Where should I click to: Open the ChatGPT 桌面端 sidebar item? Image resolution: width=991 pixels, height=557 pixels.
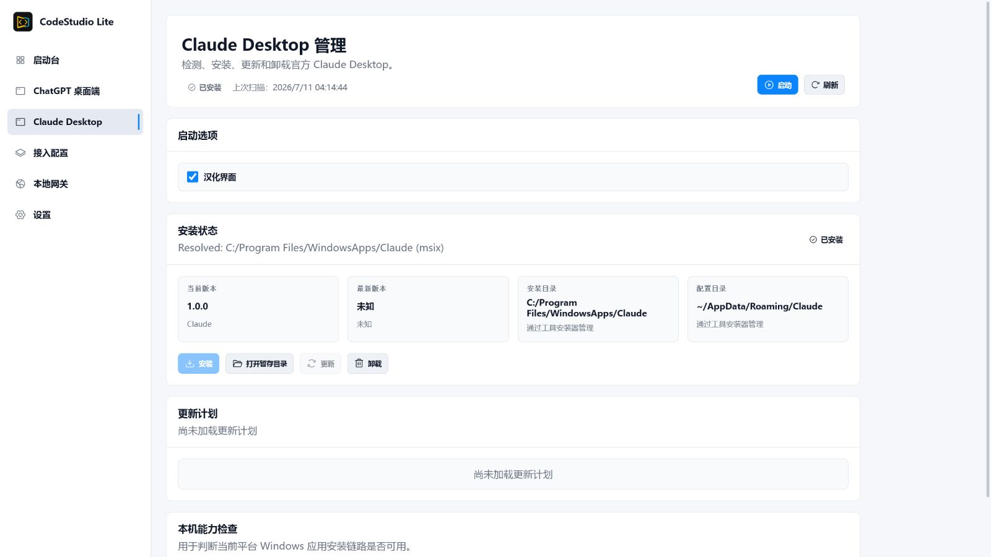(75, 91)
